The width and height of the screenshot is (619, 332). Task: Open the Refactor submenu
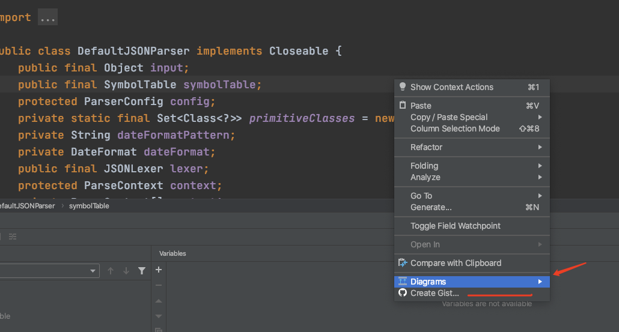(x=472, y=147)
